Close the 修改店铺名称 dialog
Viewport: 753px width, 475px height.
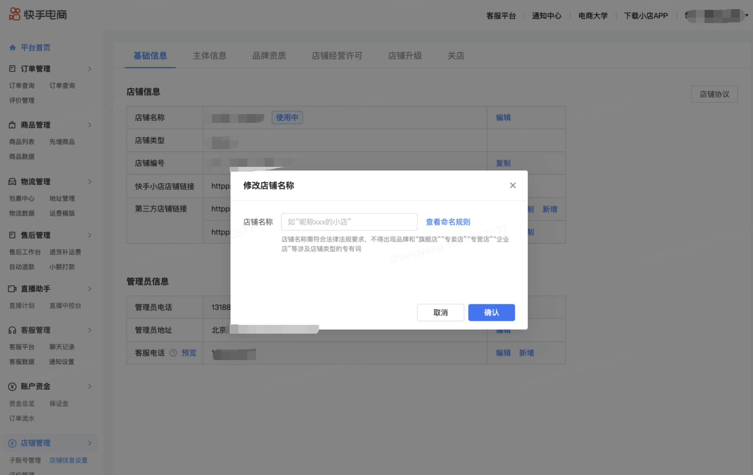click(512, 186)
